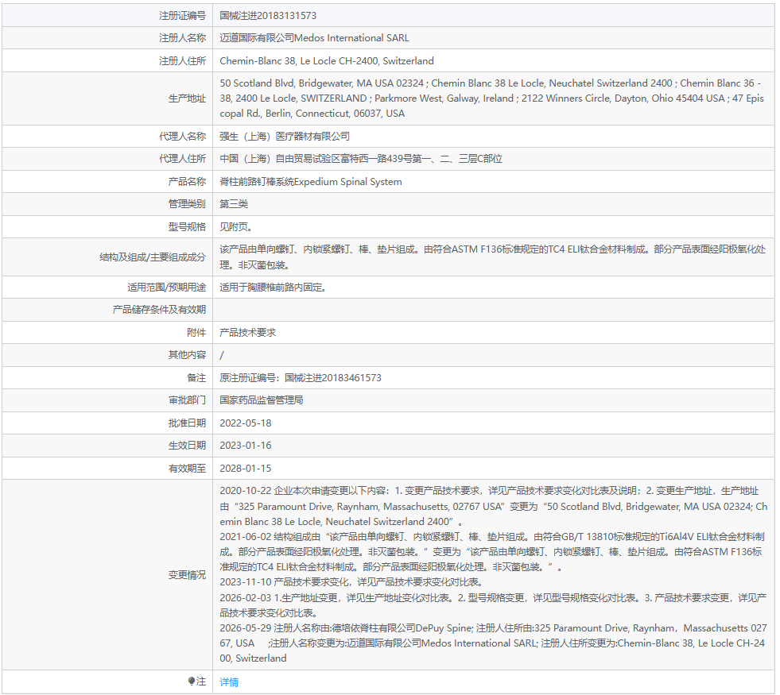The width and height of the screenshot is (780, 695).
Task: Click the 变更情况 label
Action: click(187, 575)
